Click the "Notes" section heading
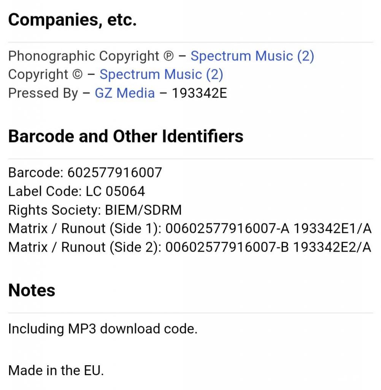Viewport: 381px width, 390px height. [x=32, y=290]
